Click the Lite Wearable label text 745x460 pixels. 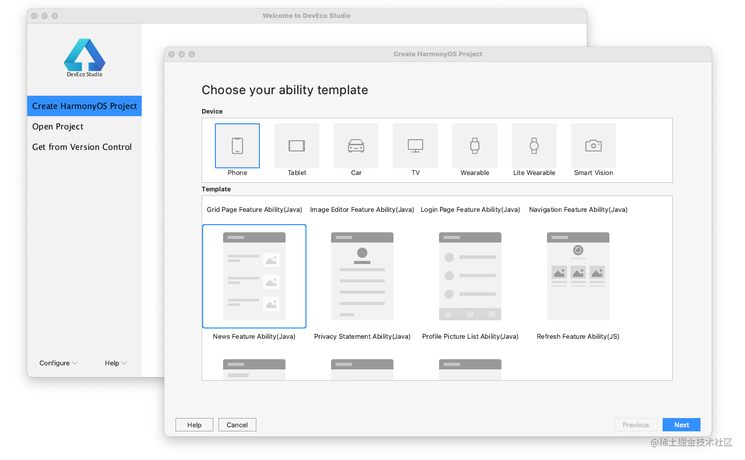click(x=534, y=173)
